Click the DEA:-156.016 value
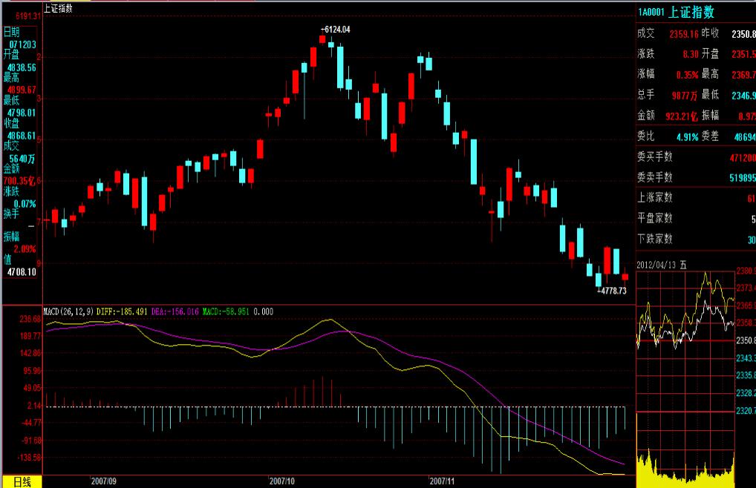Image resolution: width=756 pixels, height=488 pixels. (175, 311)
